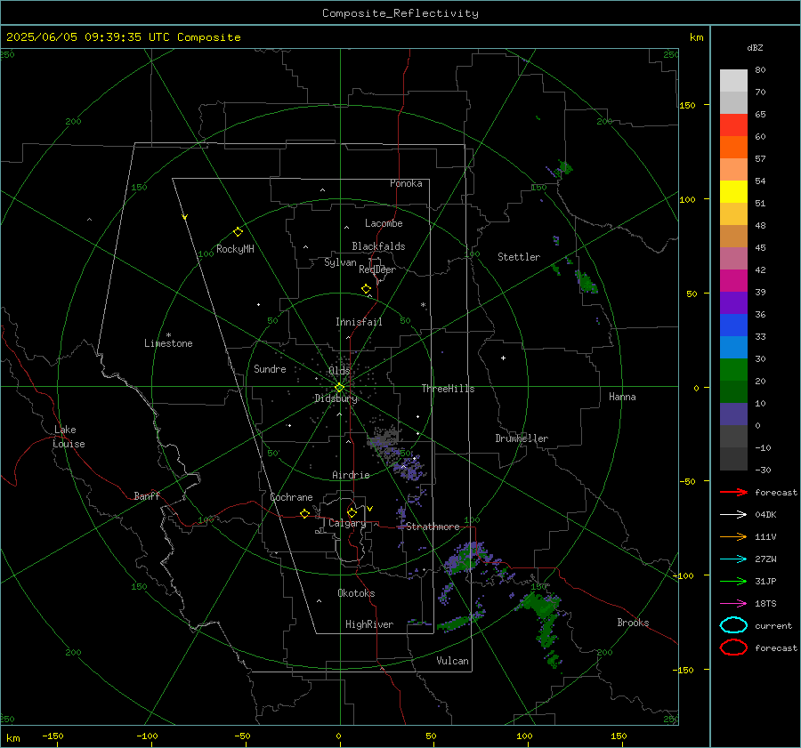
Task: Click the Sundre city label
Action: click(270, 368)
